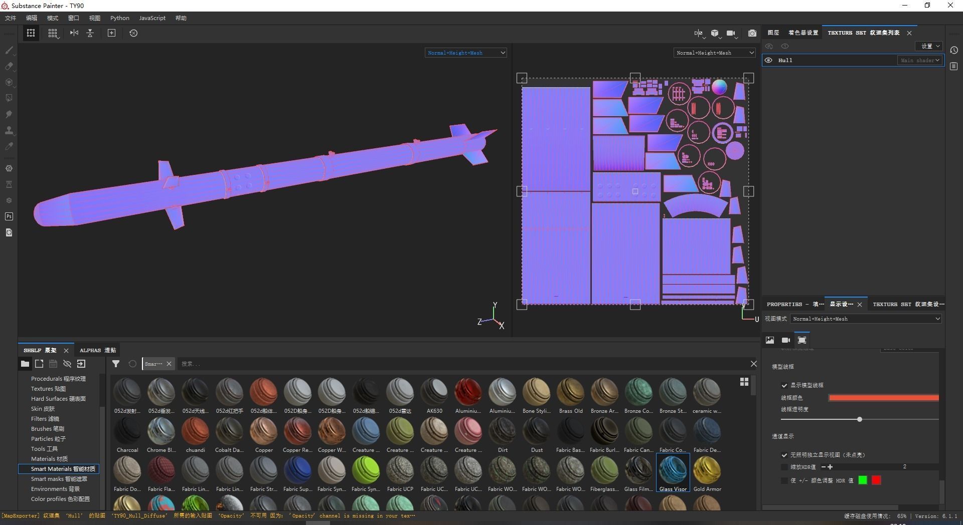Click the Substance Source hexagon icon
963x525 pixels.
9,200
